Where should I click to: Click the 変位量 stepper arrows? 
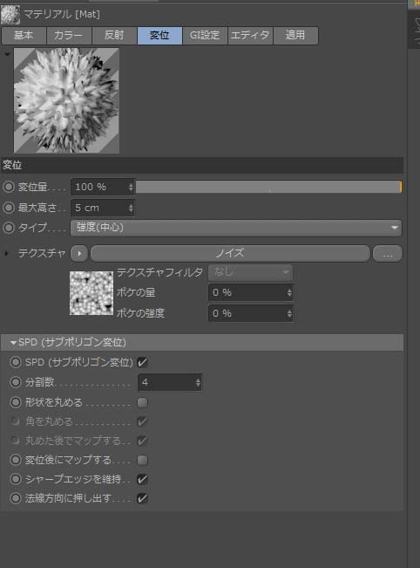[x=131, y=187]
